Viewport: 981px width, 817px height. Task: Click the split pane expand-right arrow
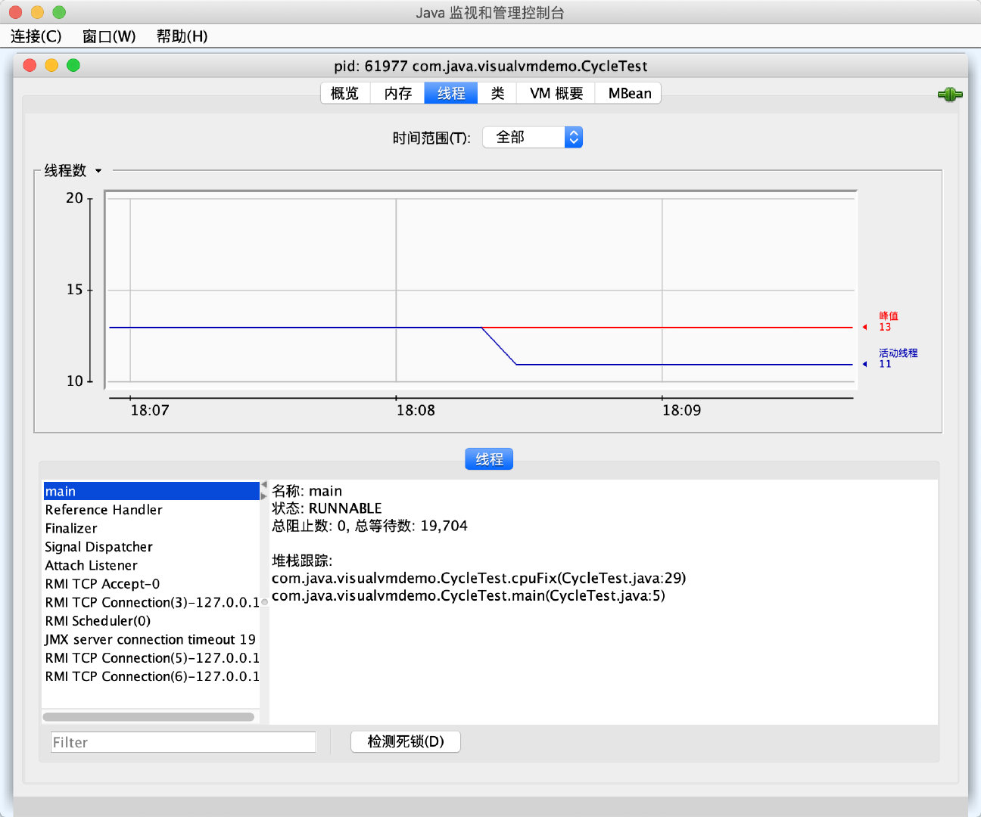click(x=264, y=495)
